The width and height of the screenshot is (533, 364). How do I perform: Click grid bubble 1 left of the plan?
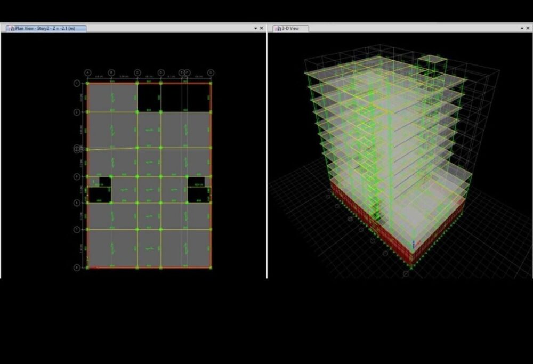[77, 83]
